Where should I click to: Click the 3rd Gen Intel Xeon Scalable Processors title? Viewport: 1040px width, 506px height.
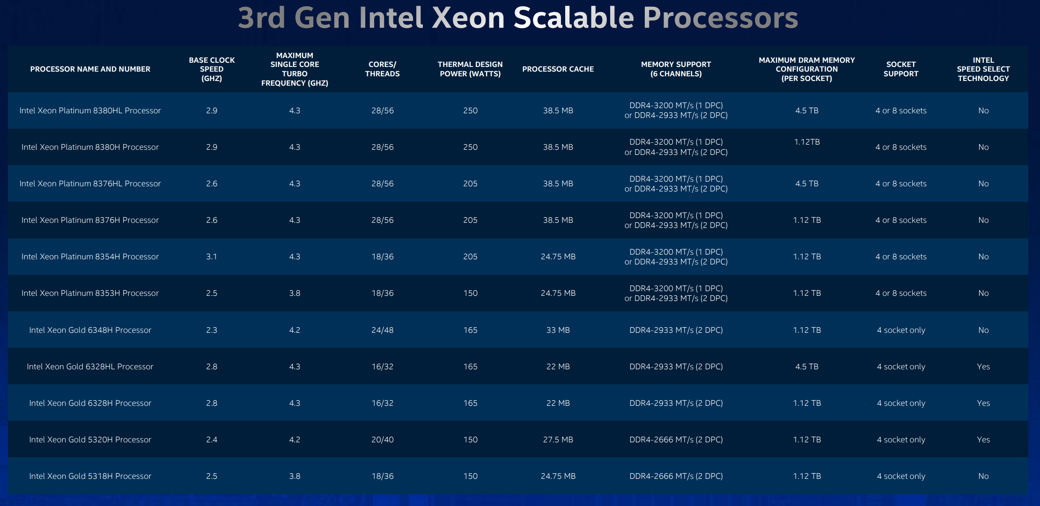(518, 18)
